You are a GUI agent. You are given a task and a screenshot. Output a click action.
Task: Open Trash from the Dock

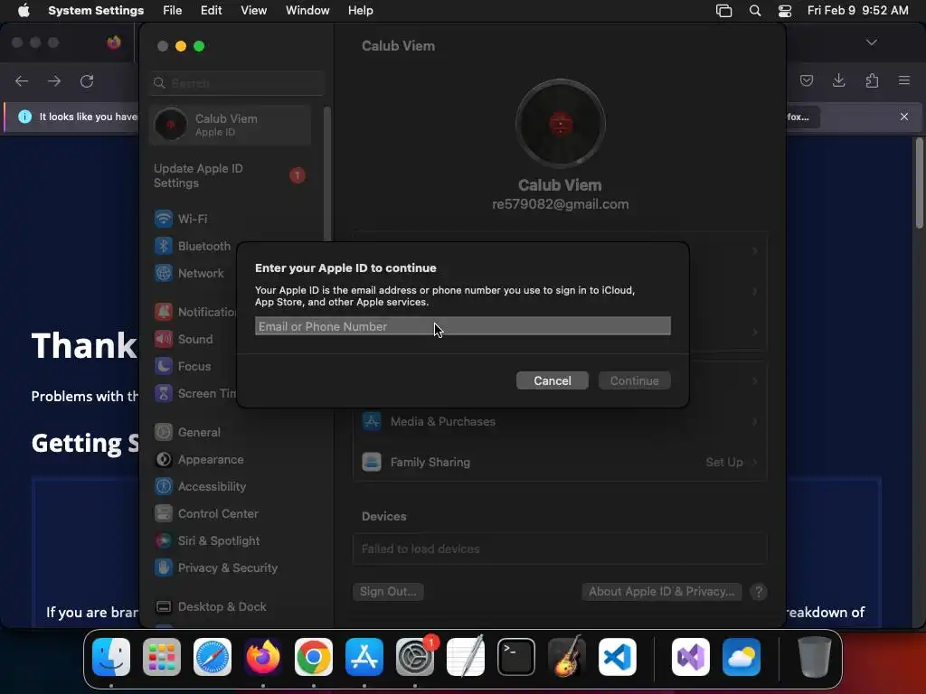tap(815, 656)
